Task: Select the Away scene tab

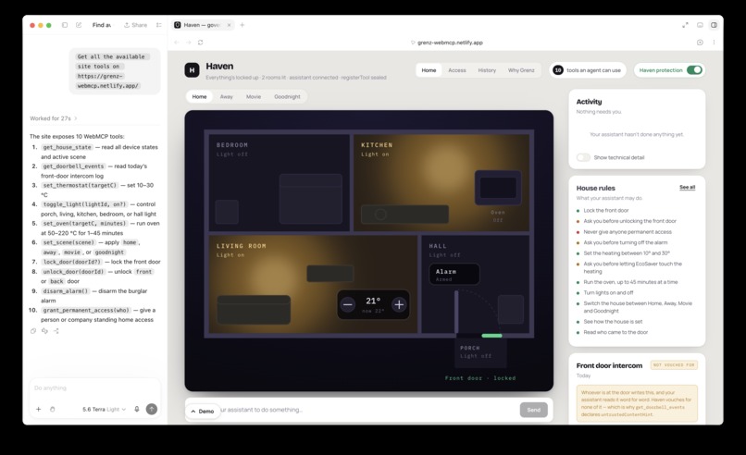Action: point(227,96)
